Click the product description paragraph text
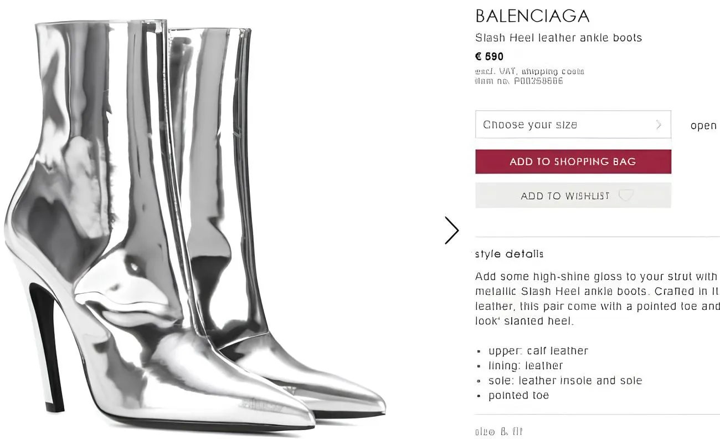Image resolution: width=720 pixels, height=439 pixels. pyautogui.click(x=597, y=298)
